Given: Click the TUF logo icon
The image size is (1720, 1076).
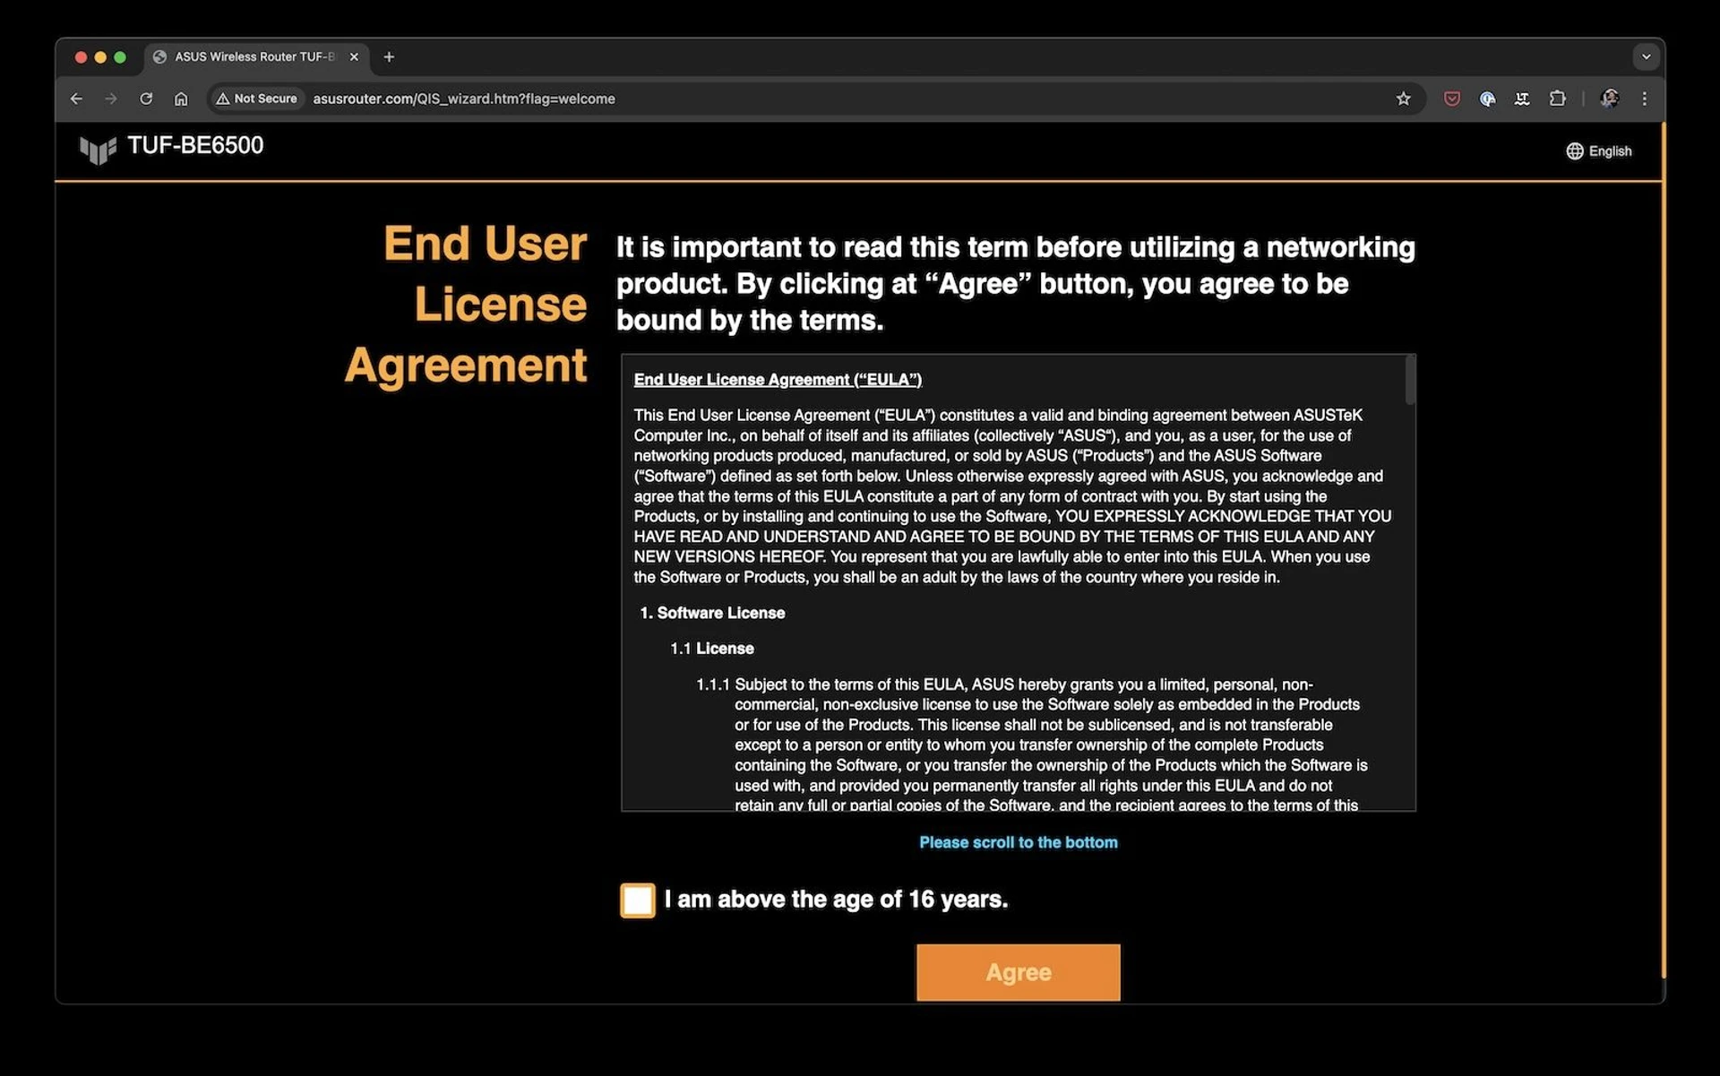Looking at the screenshot, I should (98, 150).
